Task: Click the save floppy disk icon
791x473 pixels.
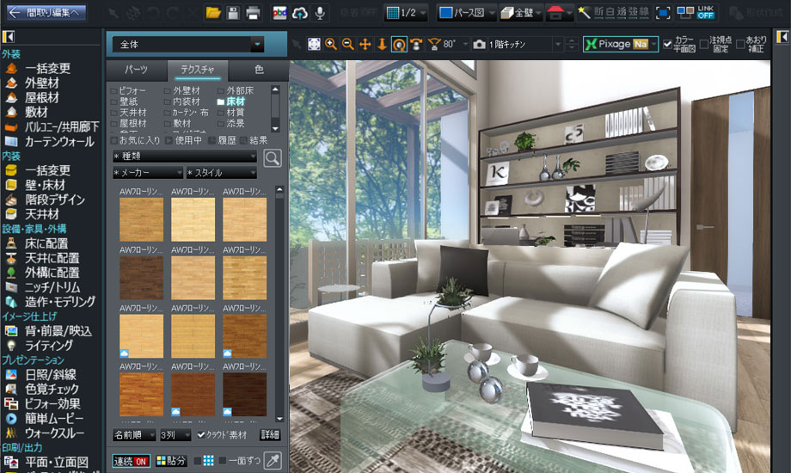Action: (233, 13)
